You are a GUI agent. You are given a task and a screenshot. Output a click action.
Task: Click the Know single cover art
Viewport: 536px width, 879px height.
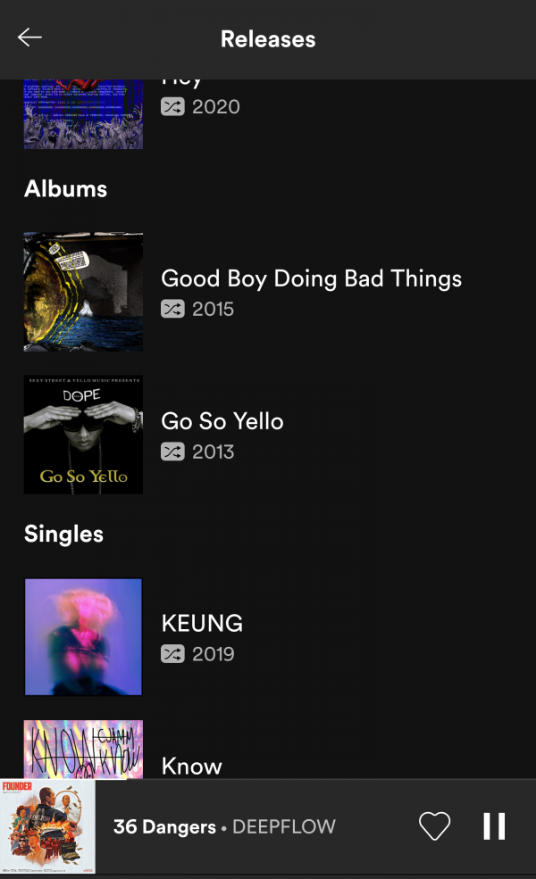(83, 750)
